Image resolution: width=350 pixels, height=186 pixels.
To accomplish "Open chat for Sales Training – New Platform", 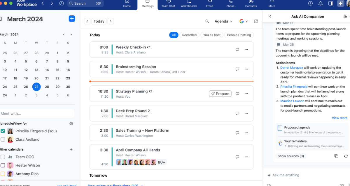I will [237, 133].
